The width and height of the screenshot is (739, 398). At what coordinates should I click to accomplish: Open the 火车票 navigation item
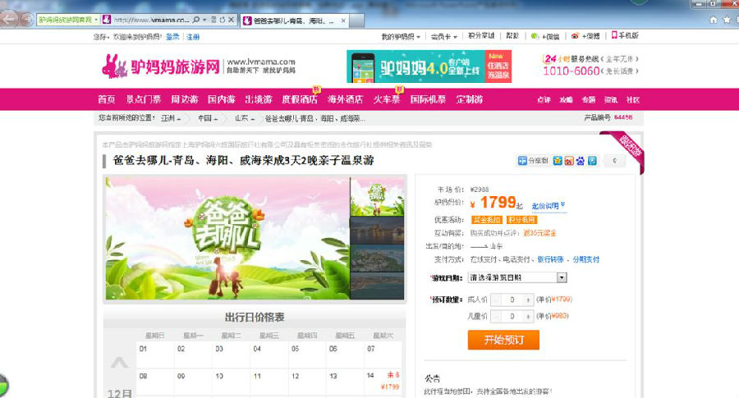387,99
